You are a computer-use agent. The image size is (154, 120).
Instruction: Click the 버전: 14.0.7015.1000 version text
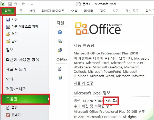89,101
